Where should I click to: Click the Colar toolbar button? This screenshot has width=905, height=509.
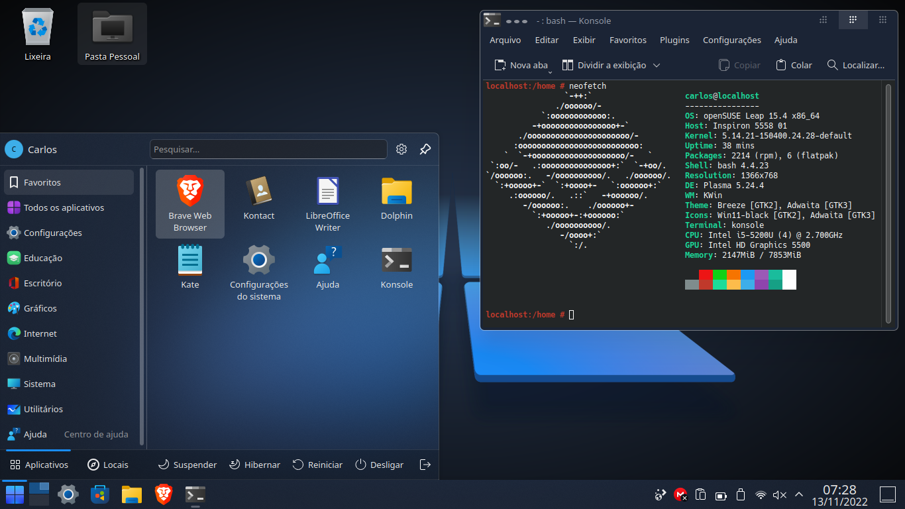[794, 65]
